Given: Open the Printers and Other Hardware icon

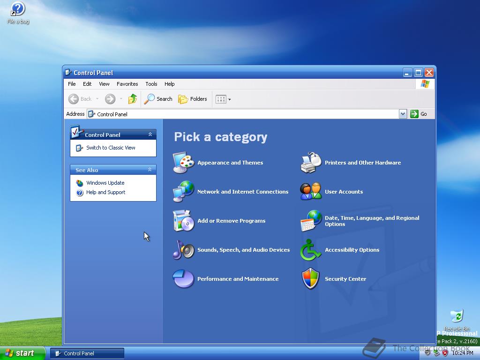Looking at the screenshot, I should [x=311, y=163].
